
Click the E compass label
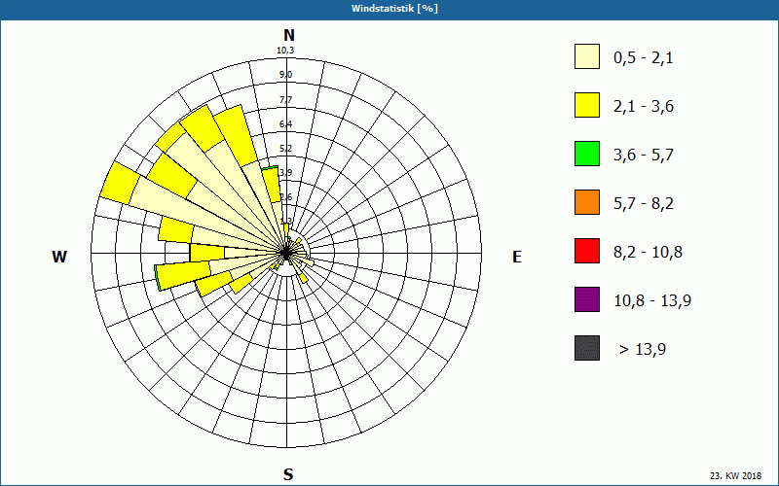pyautogui.click(x=517, y=257)
